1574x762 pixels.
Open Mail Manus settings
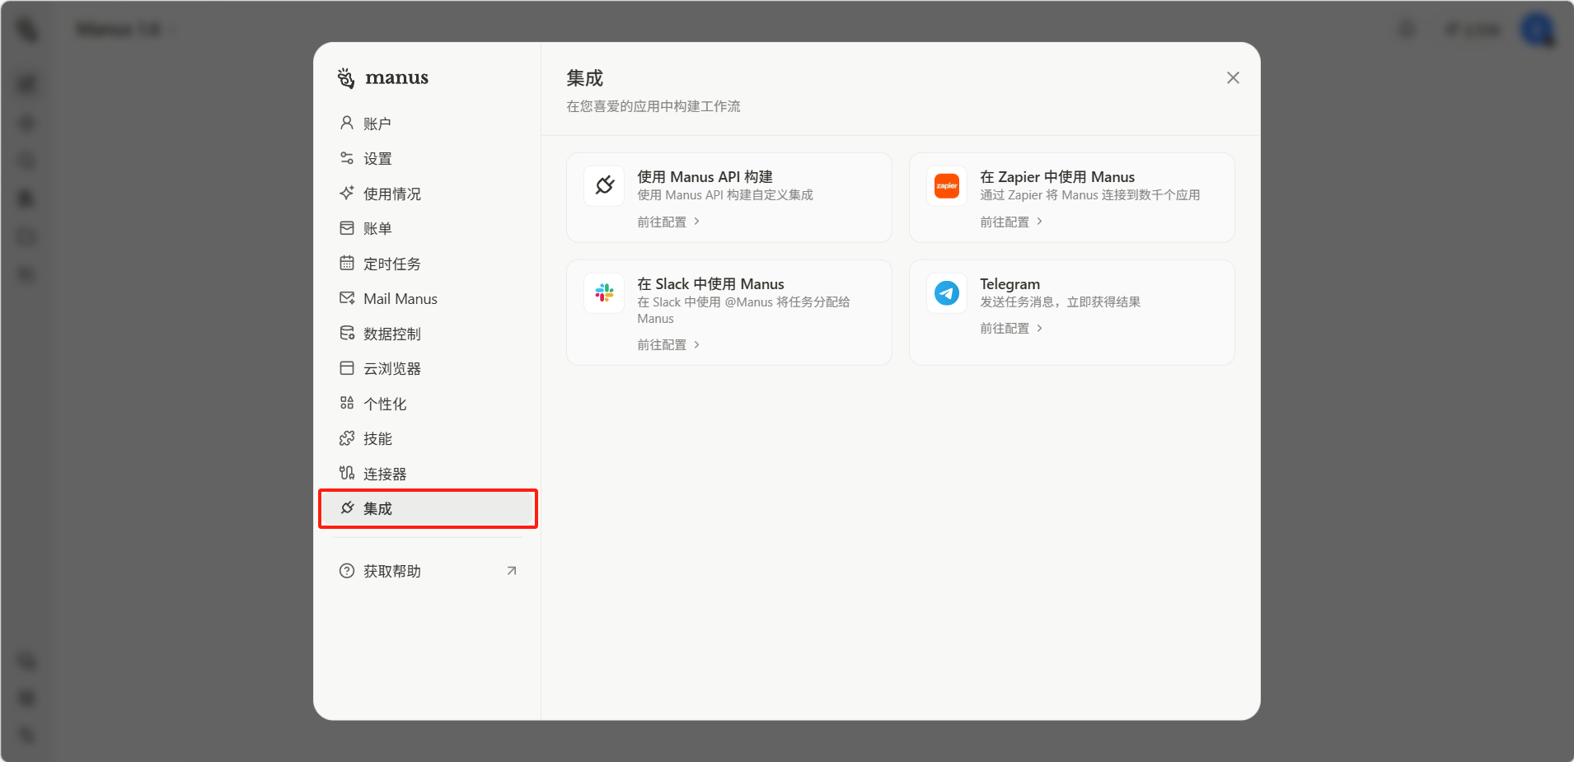(401, 299)
